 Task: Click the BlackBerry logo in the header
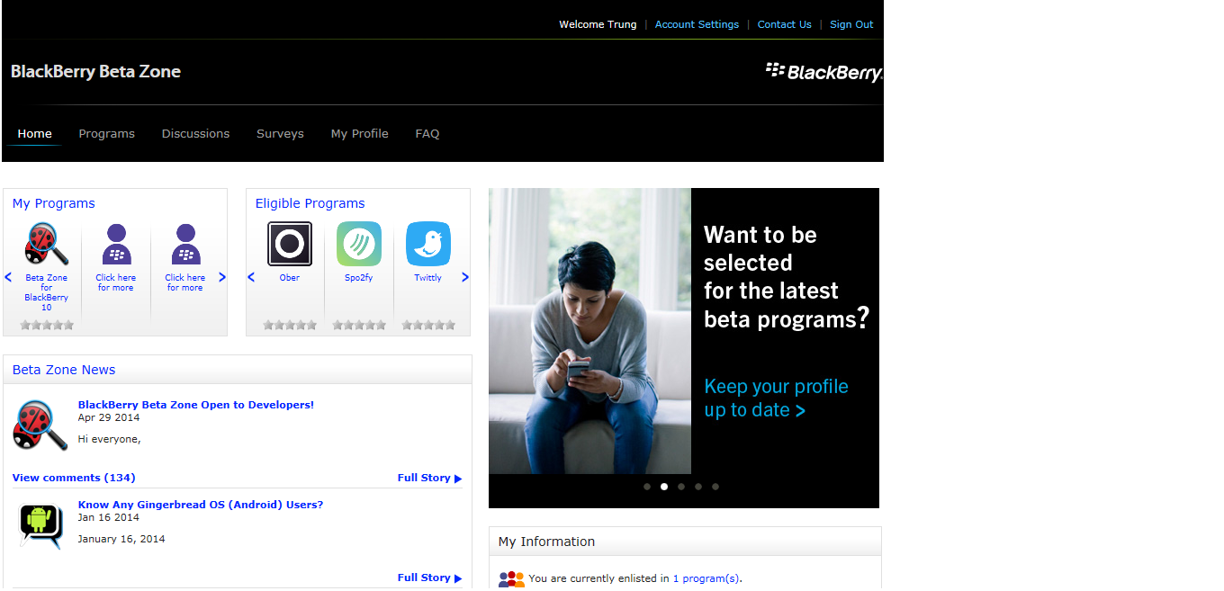point(823,72)
